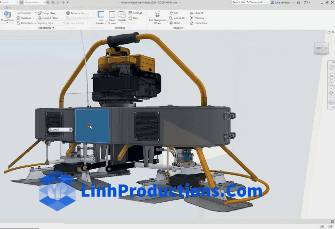The width and height of the screenshot is (335, 229).
Task: Select the highlighted blue panel face
Action: pyautogui.click(x=92, y=126)
